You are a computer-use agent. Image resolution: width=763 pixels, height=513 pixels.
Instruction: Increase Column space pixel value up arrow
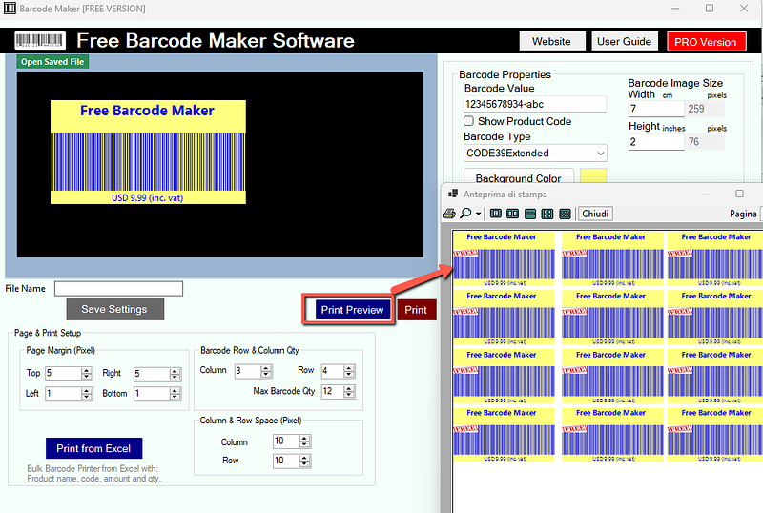(x=304, y=438)
